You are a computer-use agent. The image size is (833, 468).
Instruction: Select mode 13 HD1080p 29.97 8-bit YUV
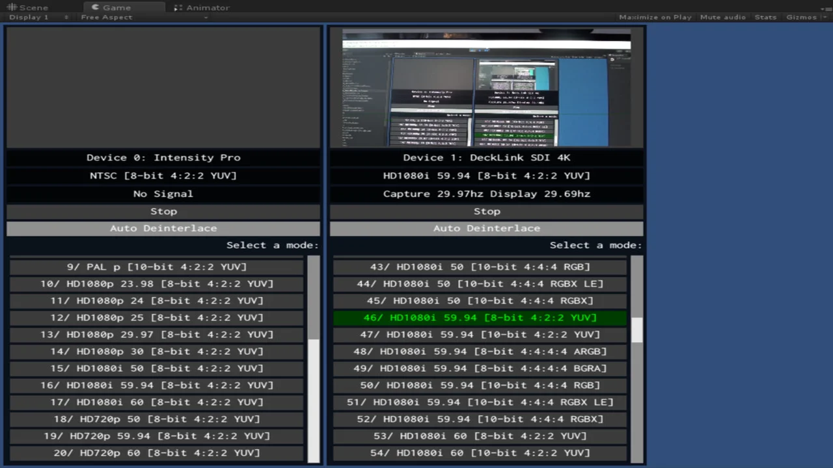(157, 335)
